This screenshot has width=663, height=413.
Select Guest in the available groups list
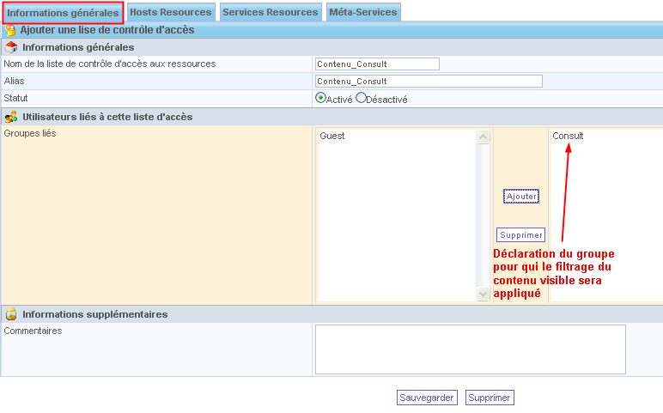[332, 136]
